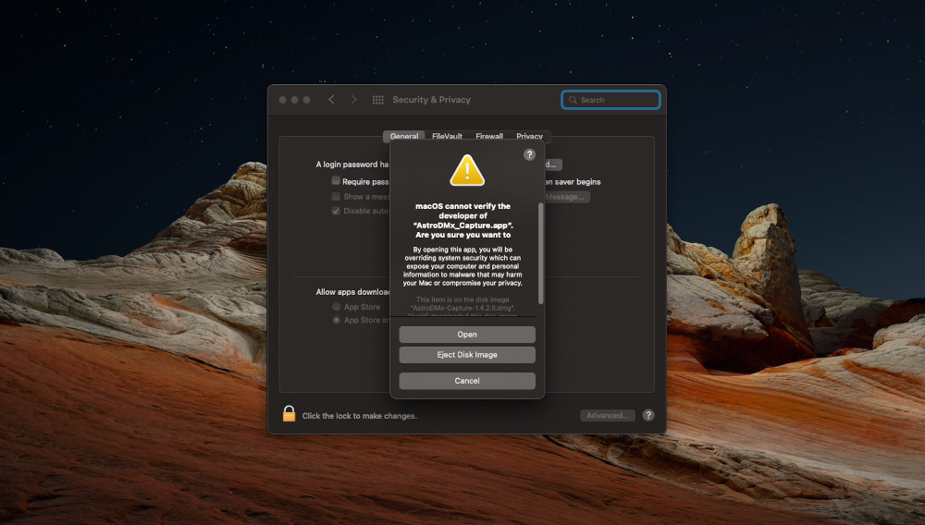Click the 'By opening this app' warning paragraph
Image resolution: width=925 pixels, height=525 pixels.
coord(462,266)
